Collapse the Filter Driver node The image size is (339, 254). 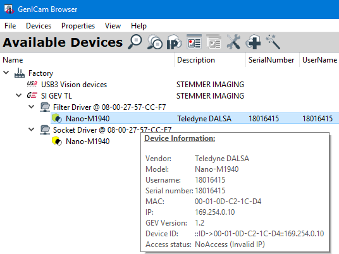point(32,107)
